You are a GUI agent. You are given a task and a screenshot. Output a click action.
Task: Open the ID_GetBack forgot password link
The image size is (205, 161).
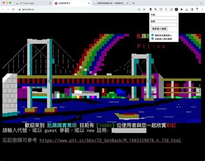point(110,140)
